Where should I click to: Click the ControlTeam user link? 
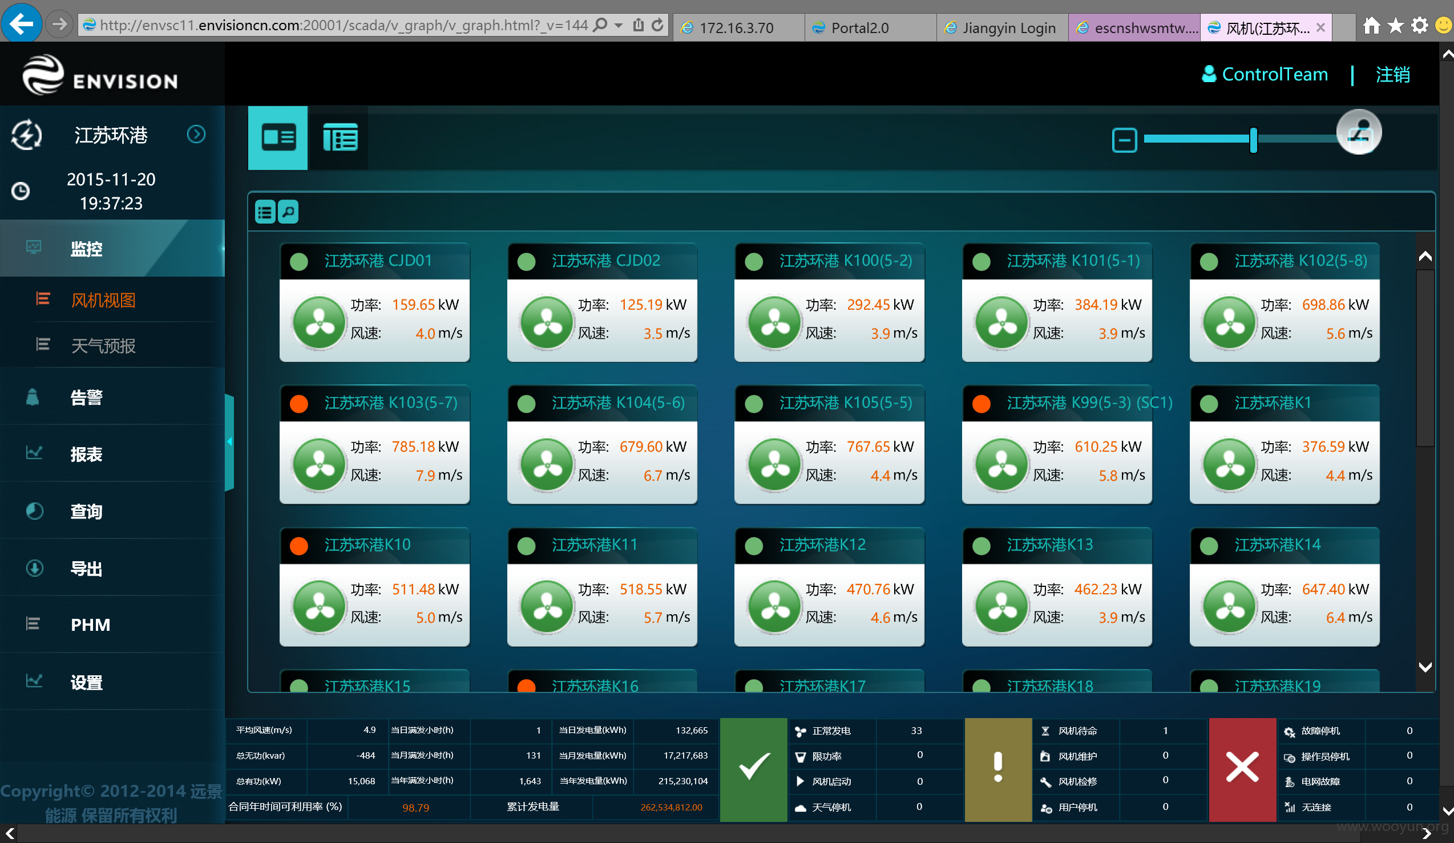pyautogui.click(x=1265, y=74)
